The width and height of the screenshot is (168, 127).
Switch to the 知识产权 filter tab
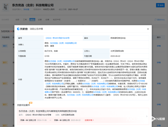point(57,20)
